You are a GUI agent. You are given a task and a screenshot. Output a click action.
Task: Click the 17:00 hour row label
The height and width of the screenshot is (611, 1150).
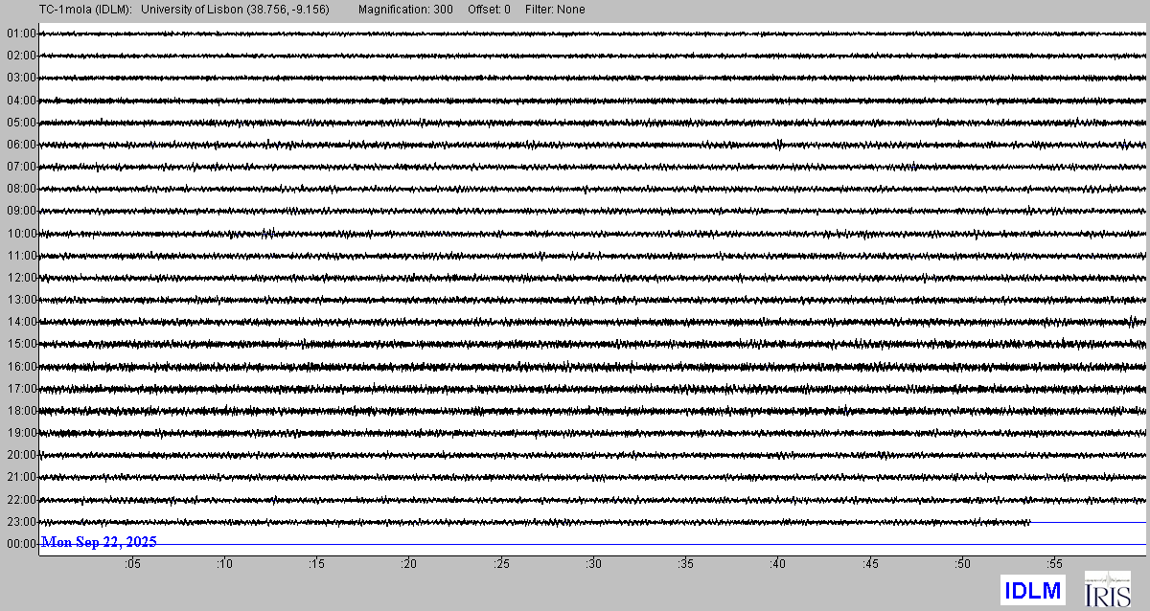20,389
